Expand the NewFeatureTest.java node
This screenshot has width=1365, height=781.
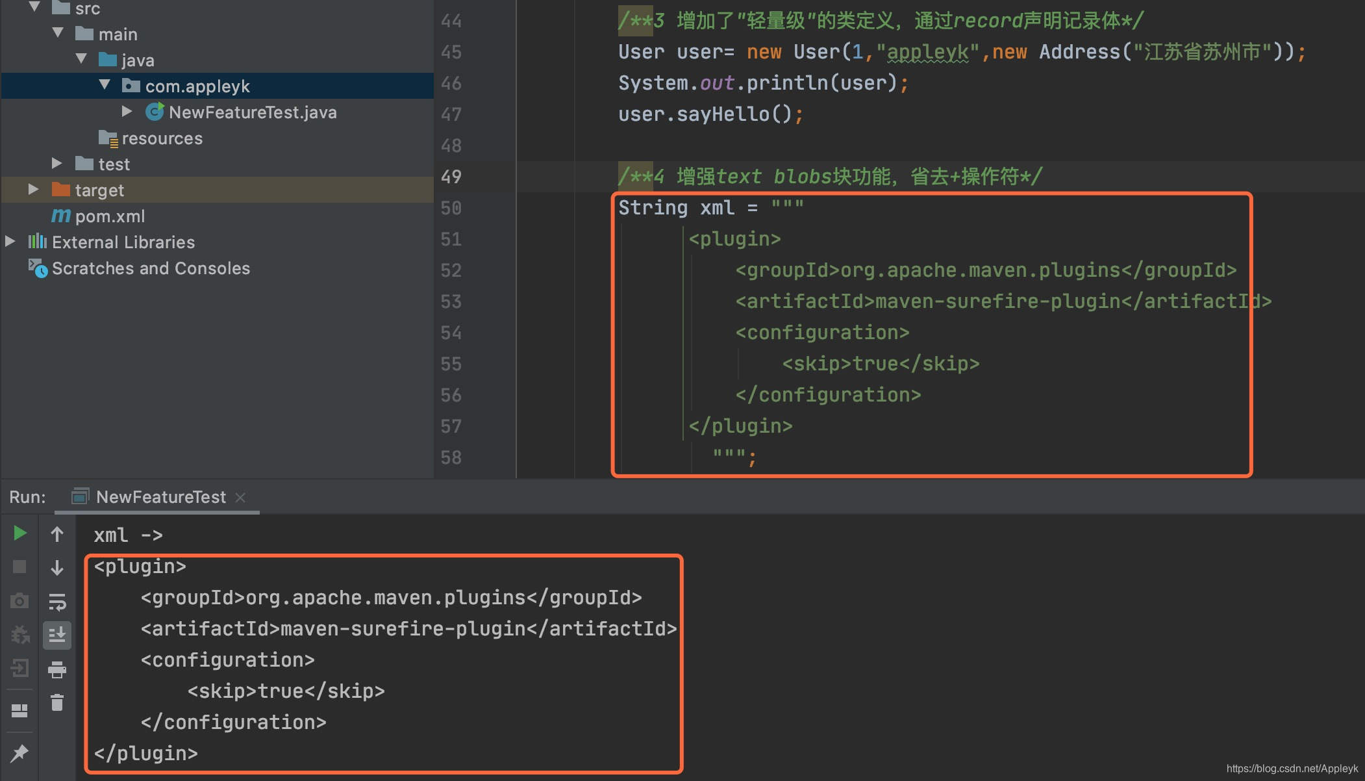tap(127, 111)
